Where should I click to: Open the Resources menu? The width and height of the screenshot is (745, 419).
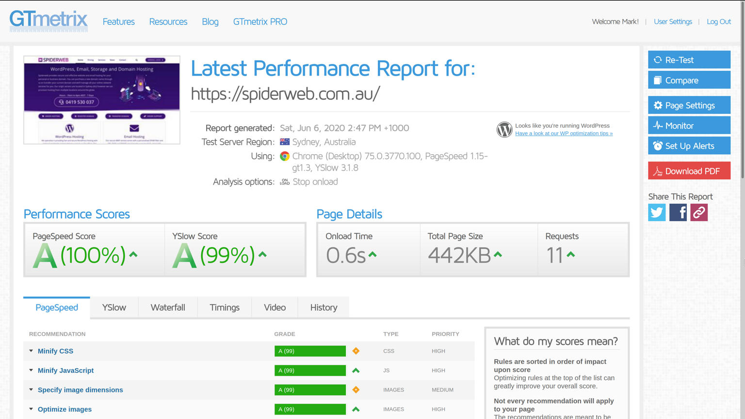pyautogui.click(x=168, y=22)
